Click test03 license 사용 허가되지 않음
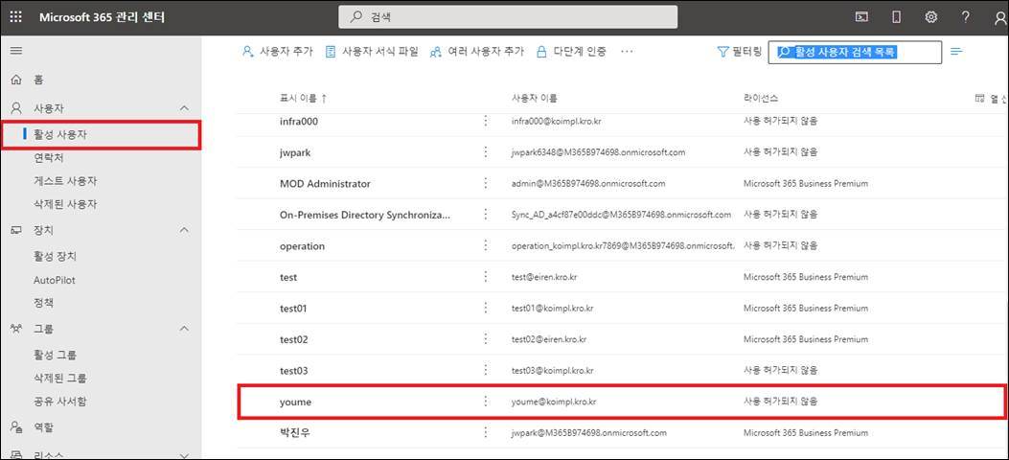Image resolution: width=1009 pixels, height=460 pixels. point(780,371)
